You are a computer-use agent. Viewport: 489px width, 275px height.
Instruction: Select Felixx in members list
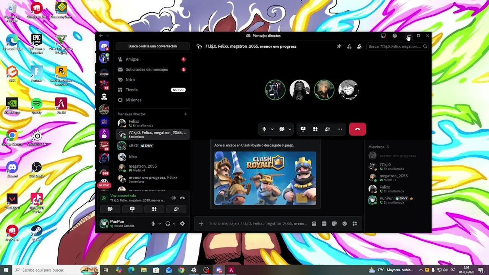click(397, 189)
